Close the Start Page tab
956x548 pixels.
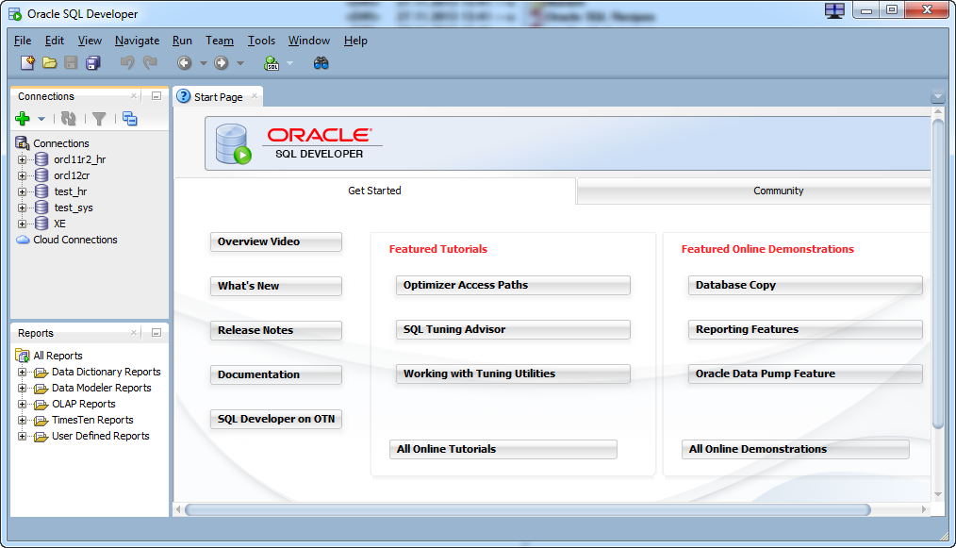point(255,96)
